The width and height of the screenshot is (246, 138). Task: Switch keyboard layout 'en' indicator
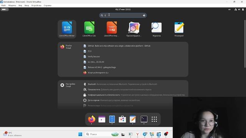pos(229,10)
